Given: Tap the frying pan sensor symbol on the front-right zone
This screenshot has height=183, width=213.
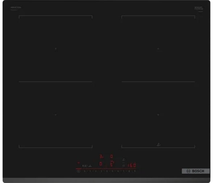Looking at the screenshot, I should click(x=158, y=145).
